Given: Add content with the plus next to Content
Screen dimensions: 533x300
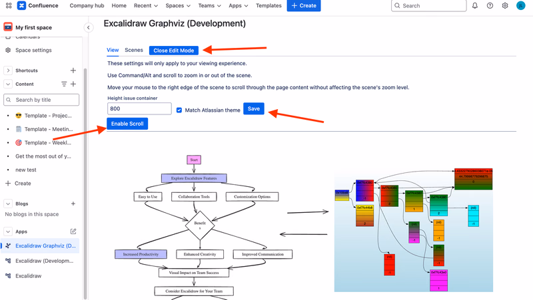Looking at the screenshot, I should click(73, 84).
